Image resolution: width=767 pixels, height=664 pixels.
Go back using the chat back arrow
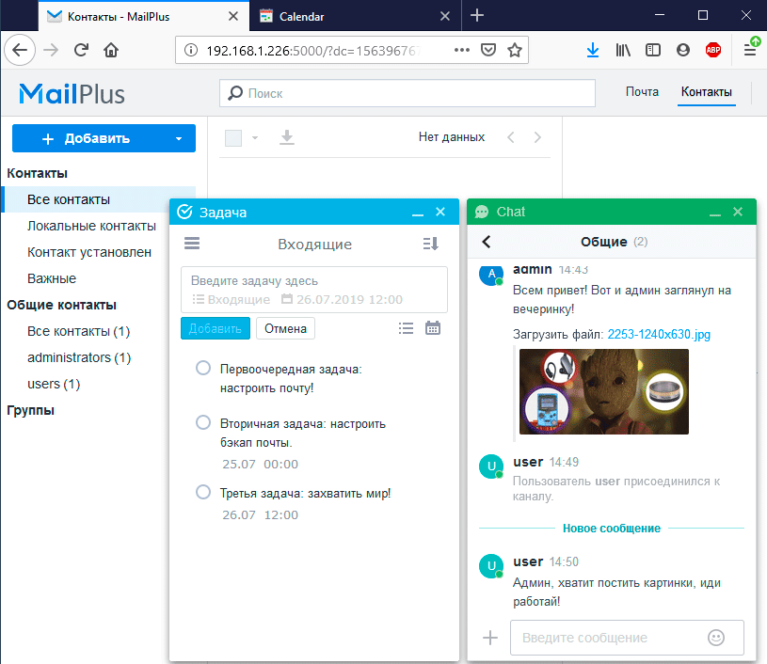tap(487, 242)
